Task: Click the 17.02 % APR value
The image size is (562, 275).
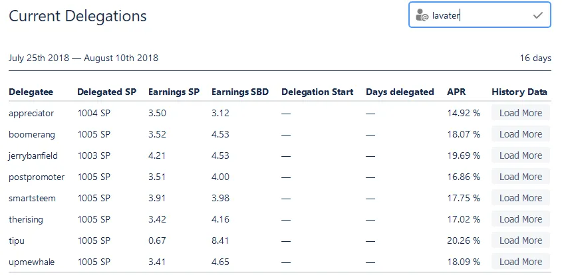Action: (464, 219)
